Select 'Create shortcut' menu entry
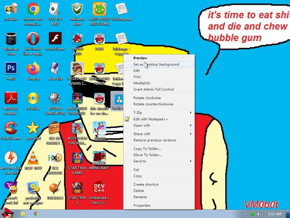290x218 pixels. (x=159, y=185)
